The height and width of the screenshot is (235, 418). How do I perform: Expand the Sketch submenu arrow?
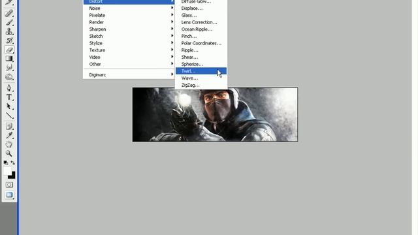(172, 36)
